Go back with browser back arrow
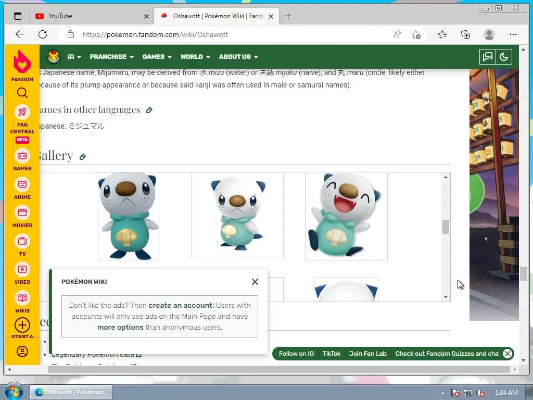533x400 pixels. pyautogui.click(x=20, y=34)
